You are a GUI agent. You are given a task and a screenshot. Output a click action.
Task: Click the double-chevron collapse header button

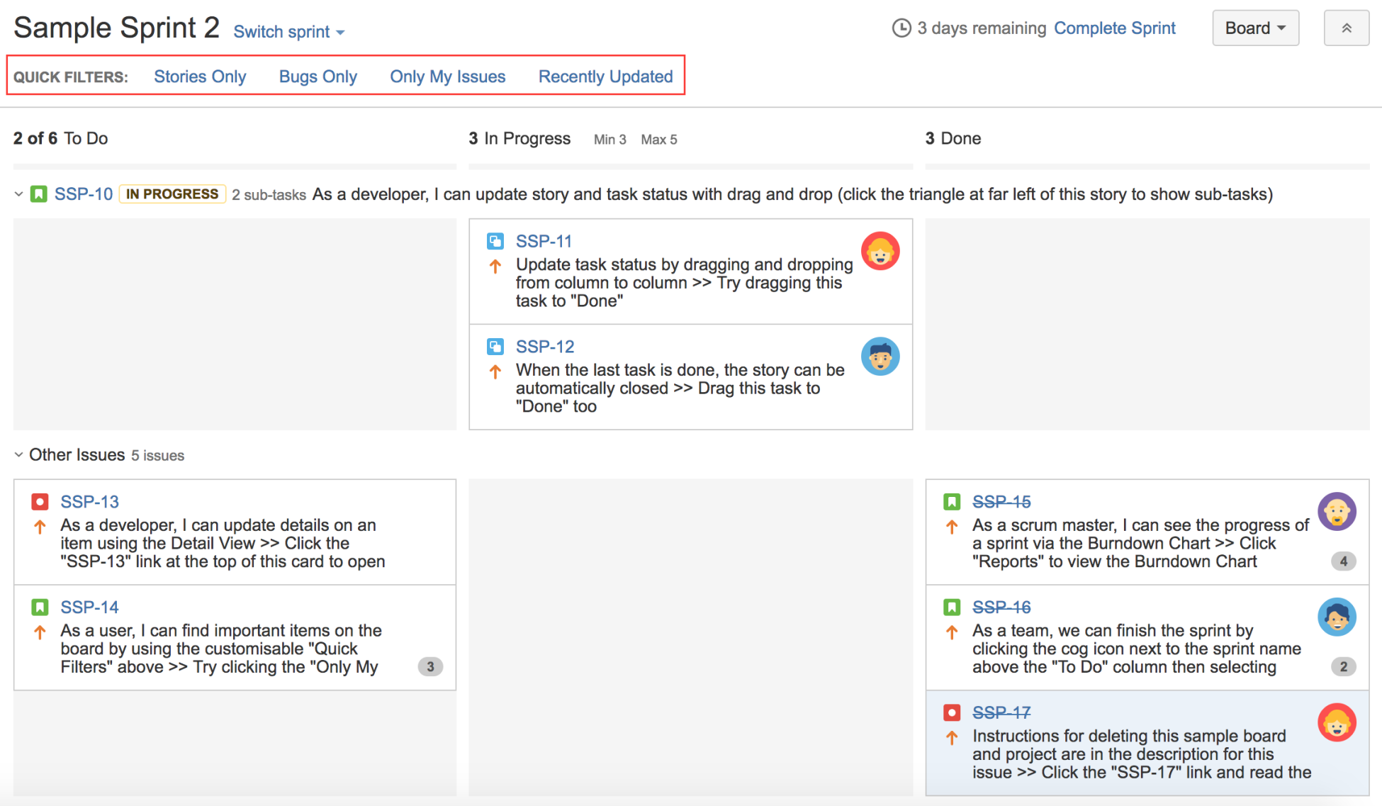[1347, 28]
